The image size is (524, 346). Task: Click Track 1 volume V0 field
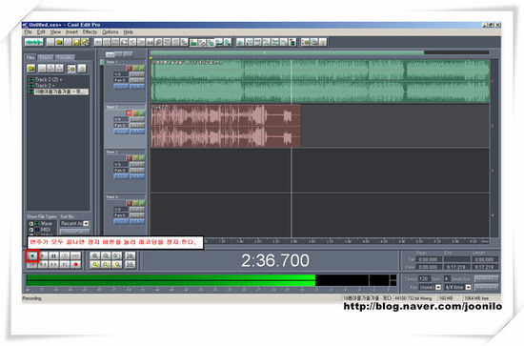pyautogui.click(x=121, y=74)
